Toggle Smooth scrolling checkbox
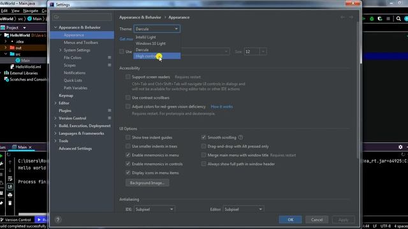Screen dimensions: 408x229 tap(203, 137)
